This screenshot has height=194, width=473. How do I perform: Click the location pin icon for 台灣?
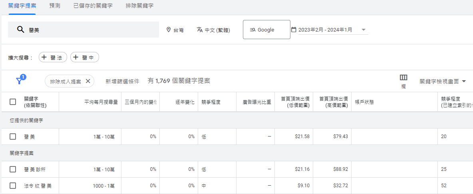(169, 30)
